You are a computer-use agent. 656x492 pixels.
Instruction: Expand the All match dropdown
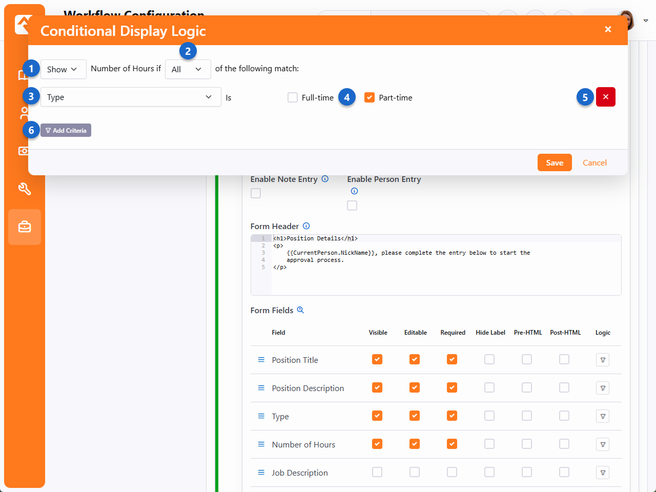click(188, 69)
